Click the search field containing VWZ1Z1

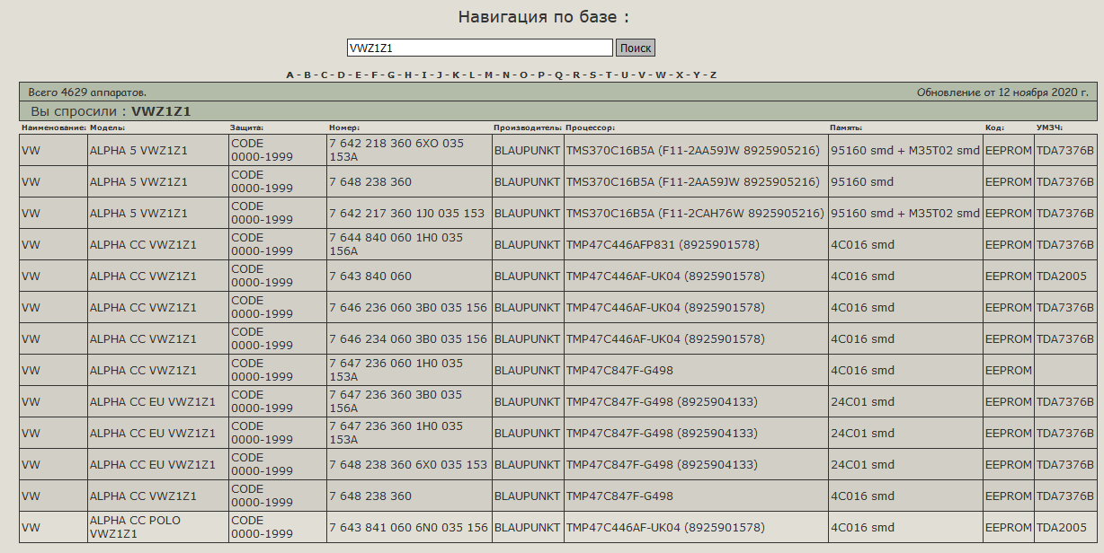[x=480, y=48]
